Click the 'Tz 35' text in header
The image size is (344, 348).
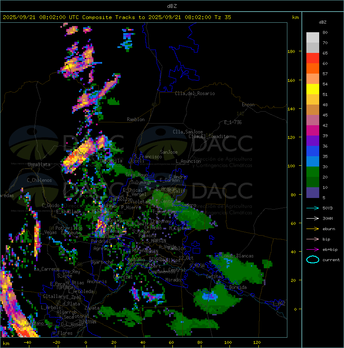(x=222, y=17)
